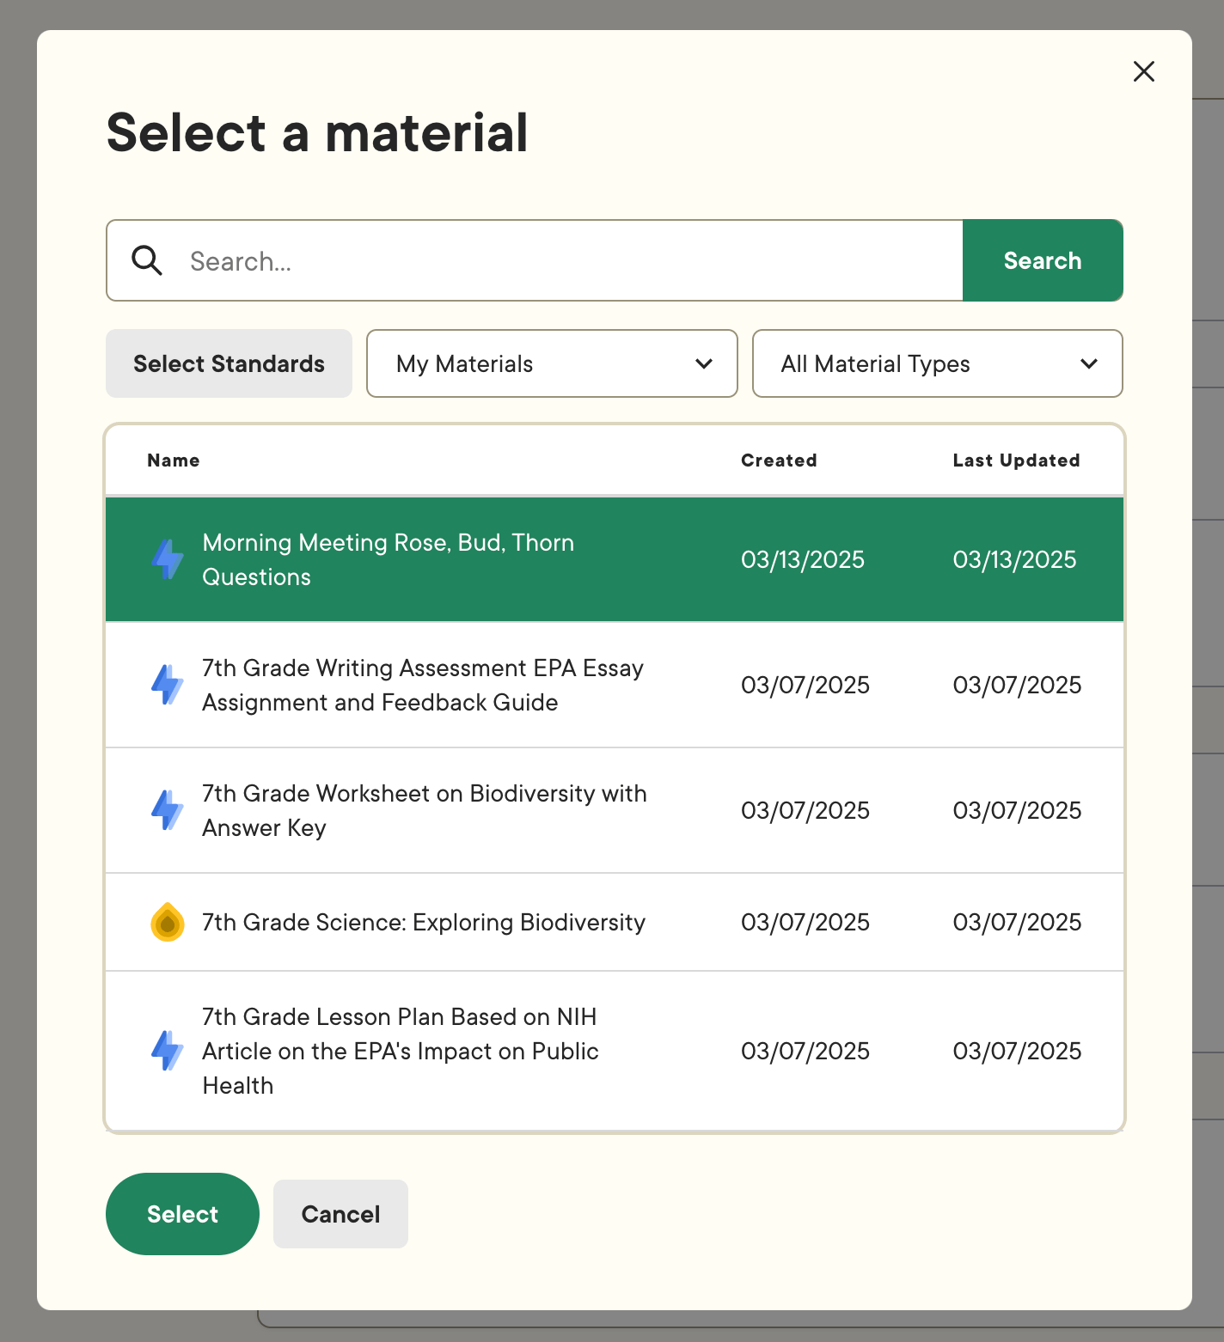
Task: Click the chevron arrow in My Materials
Action: (704, 363)
